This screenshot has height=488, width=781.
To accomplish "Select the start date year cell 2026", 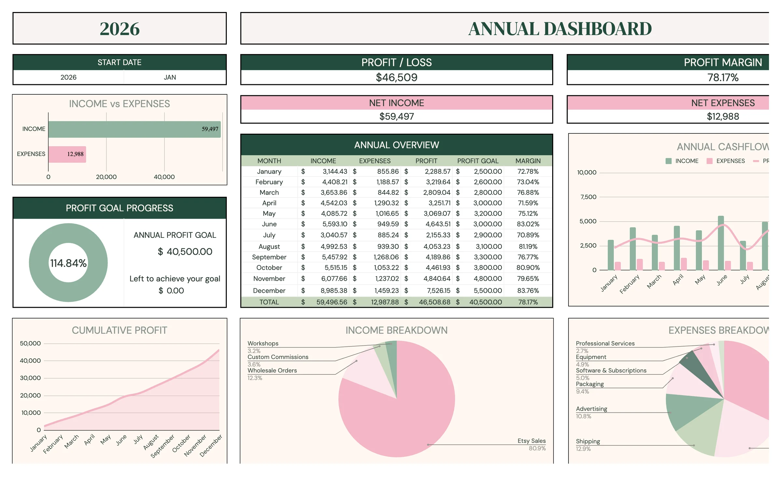I will point(68,77).
